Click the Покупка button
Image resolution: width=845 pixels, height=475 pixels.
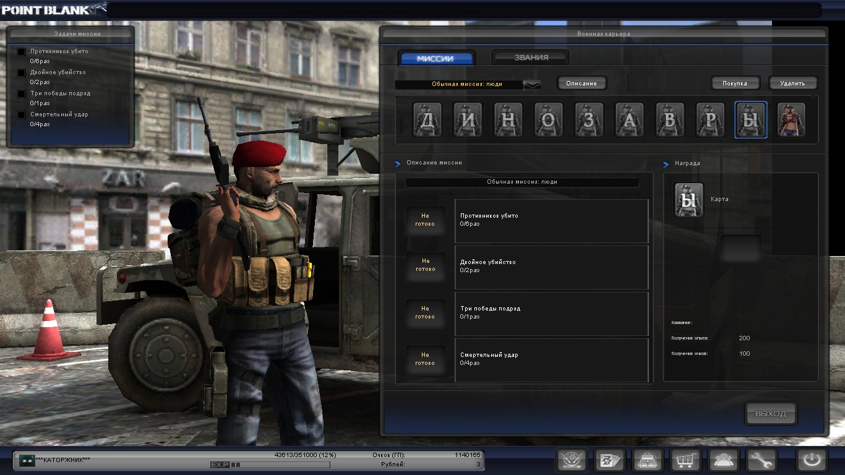[x=734, y=83]
